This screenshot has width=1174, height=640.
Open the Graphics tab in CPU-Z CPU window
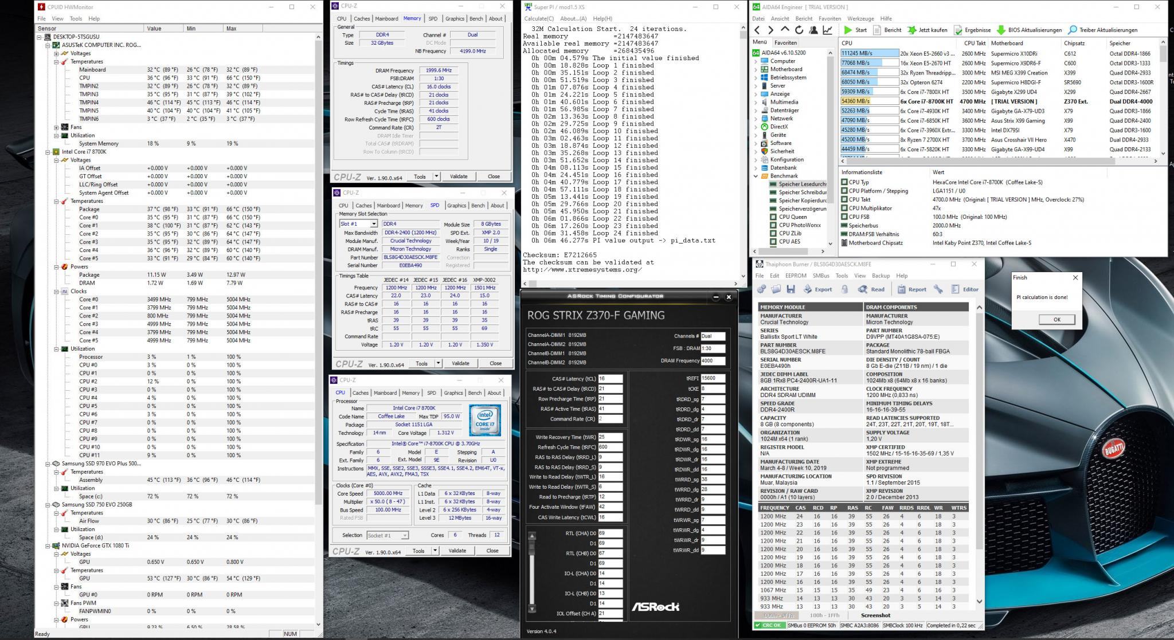(x=453, y=393)
